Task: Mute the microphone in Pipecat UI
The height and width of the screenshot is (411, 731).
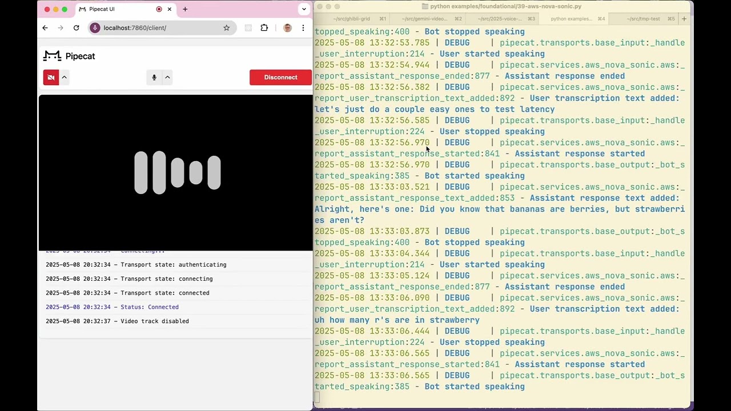Action: 154,78
